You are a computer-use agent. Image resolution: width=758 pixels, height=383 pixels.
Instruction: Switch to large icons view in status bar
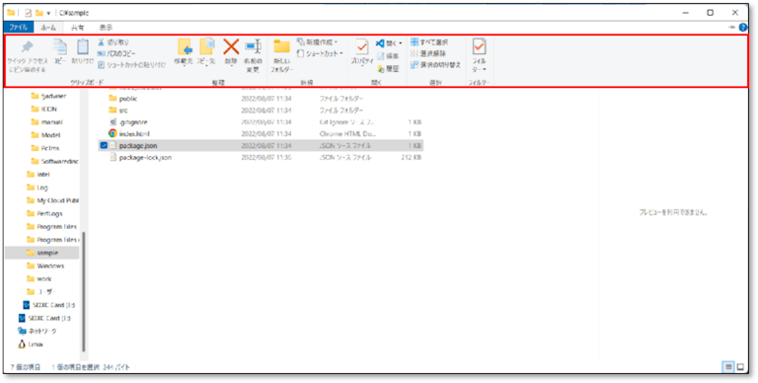point(740,367)
